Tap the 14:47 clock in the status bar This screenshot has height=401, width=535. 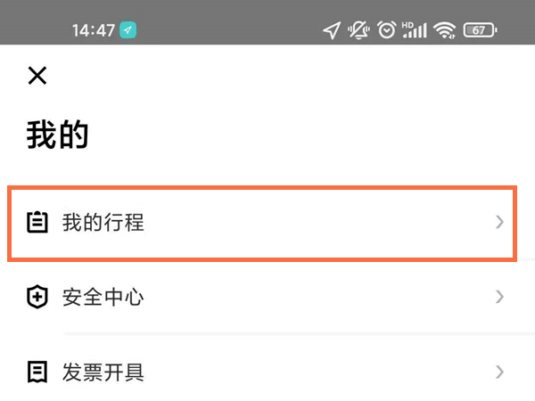pyautogui.click(x=94, y=30)
